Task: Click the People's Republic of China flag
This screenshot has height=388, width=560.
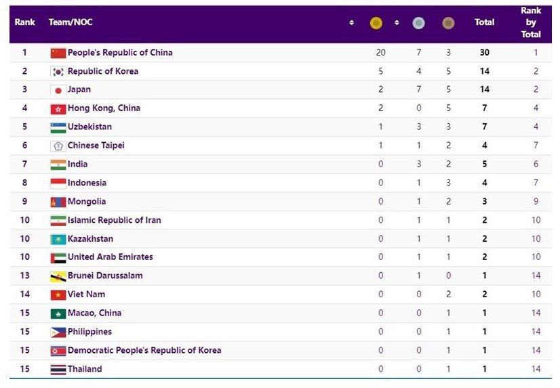Action: coord(58,53)
